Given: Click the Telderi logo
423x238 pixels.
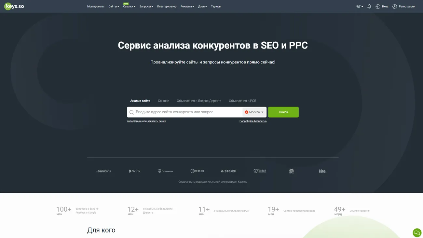Looking at the screenshot, I should pyautogui.click(x=260, y=171).
